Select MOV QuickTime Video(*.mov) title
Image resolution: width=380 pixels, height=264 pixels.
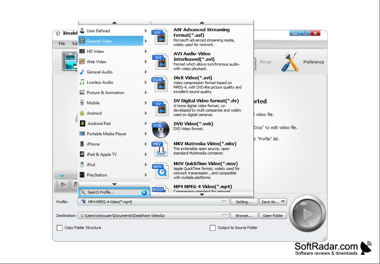206,163
